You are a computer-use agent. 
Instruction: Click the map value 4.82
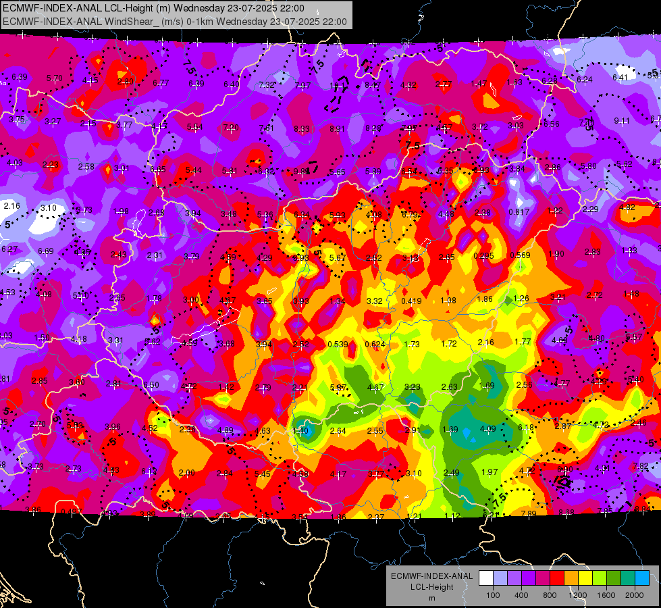click(x=627, y=207)
